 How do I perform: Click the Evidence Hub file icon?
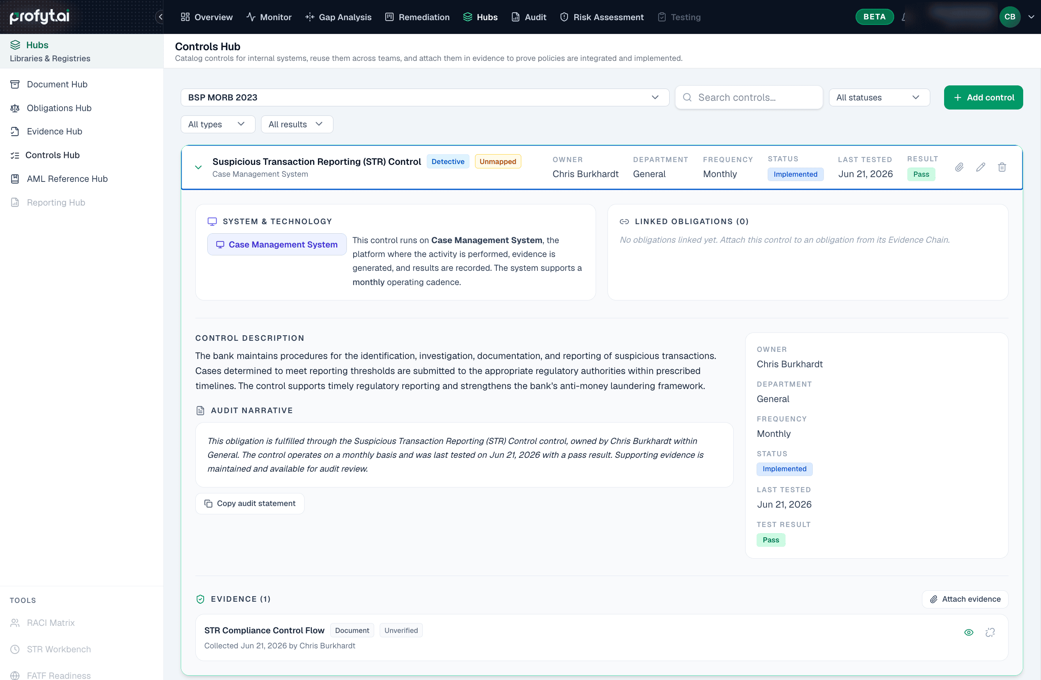pos(15,131)
